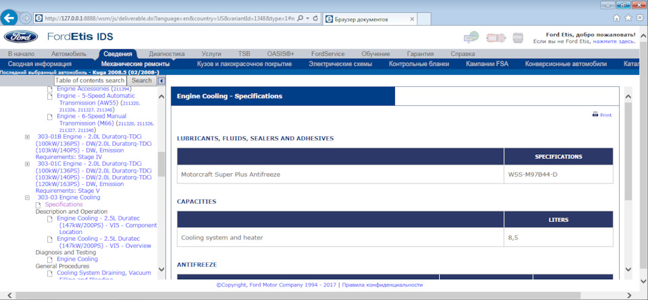648x300 pixels.
Task: Select the Сведения tab
Action: point(117,54)
